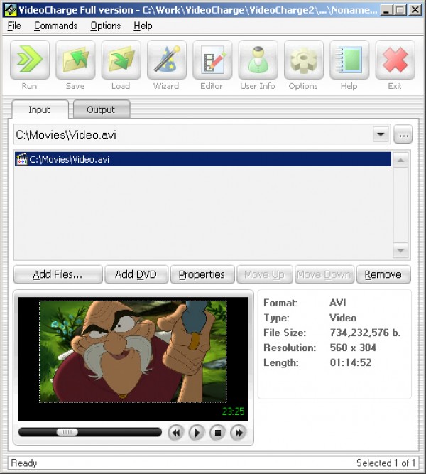Click the Move Up button

coord(264,274)
